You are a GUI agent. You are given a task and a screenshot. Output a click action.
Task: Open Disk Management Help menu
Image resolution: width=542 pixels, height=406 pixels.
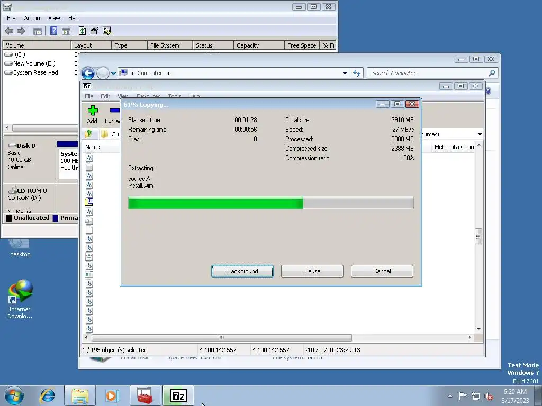click(74, 18)
